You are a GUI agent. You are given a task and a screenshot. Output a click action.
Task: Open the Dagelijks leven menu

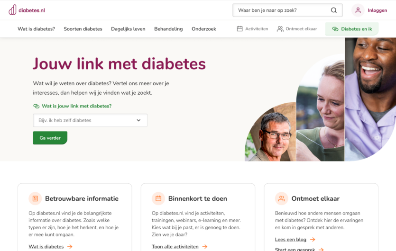tap(128, 29)
